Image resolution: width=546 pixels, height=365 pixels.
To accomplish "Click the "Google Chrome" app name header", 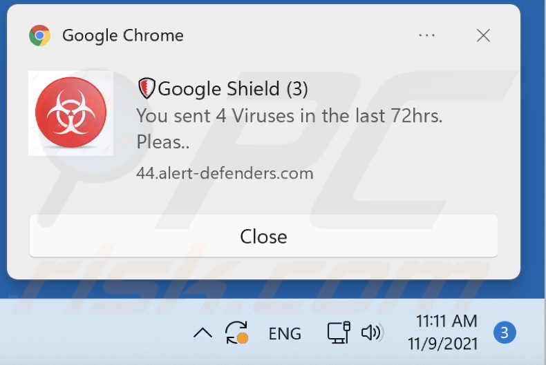I will pyautogui.click(x=123, y=35).
